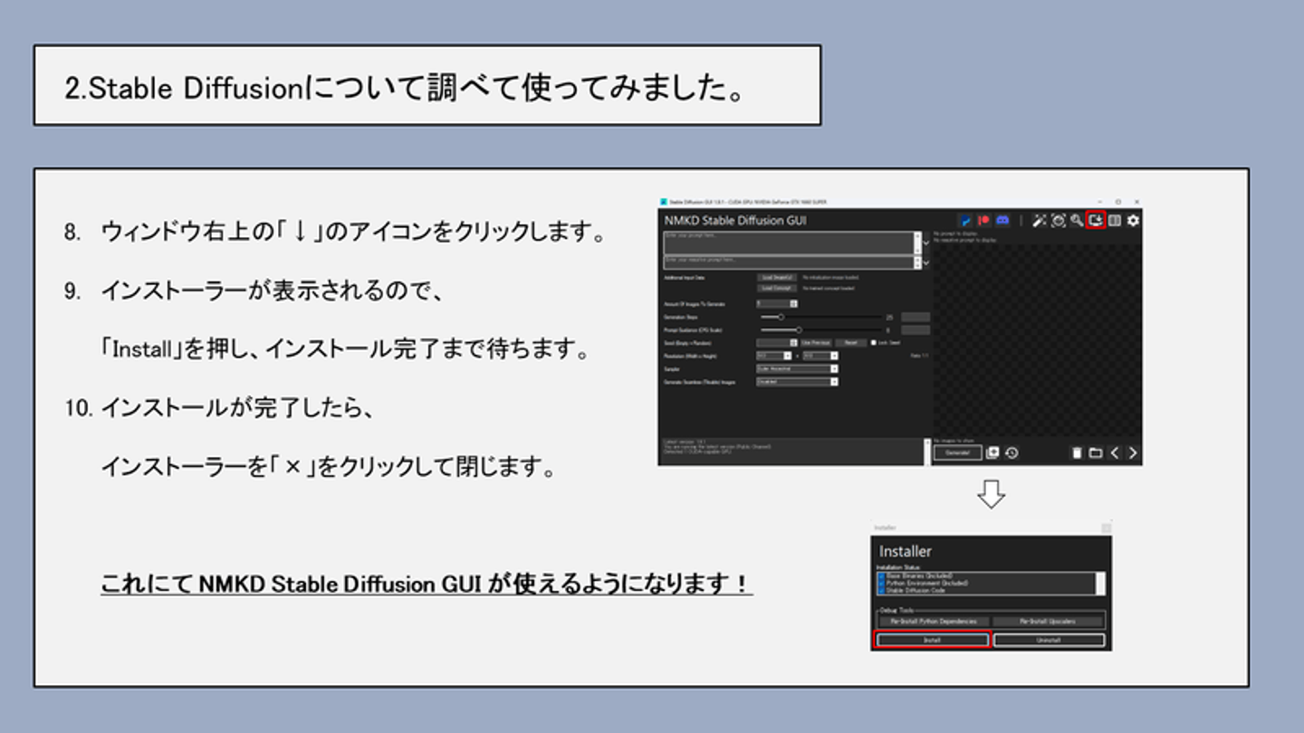Open the resolution height dropdown
1304x733 pixels.
(x=834, y=356)
